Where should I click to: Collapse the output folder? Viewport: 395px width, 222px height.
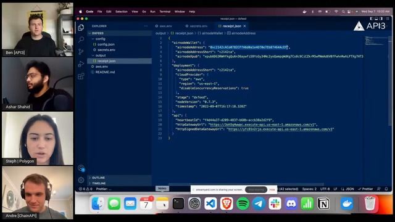click(x=119, y=55)
